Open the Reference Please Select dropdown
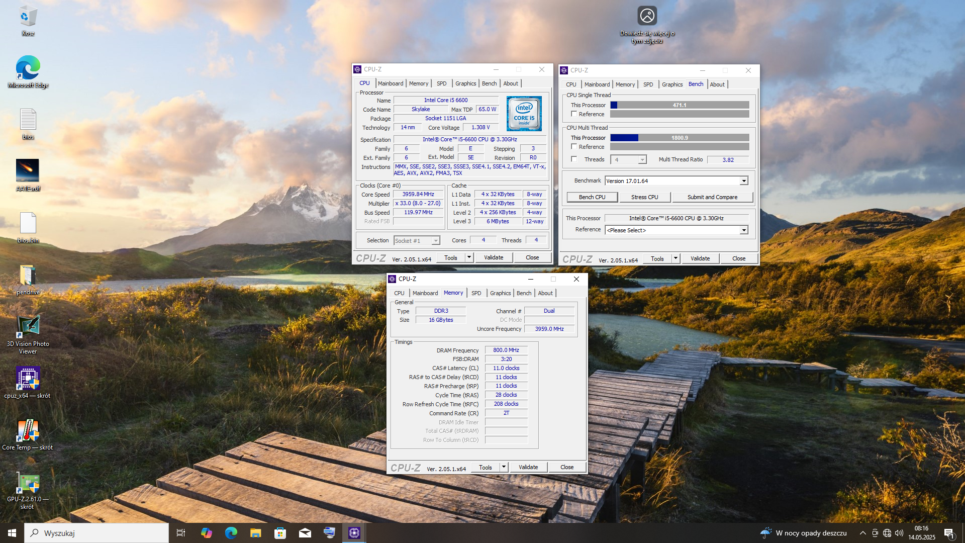Viewport: 965px width, 543px height. coord(744,230)
